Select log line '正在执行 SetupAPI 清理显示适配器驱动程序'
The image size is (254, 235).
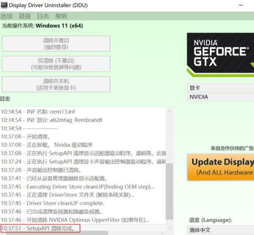[83, 153]
